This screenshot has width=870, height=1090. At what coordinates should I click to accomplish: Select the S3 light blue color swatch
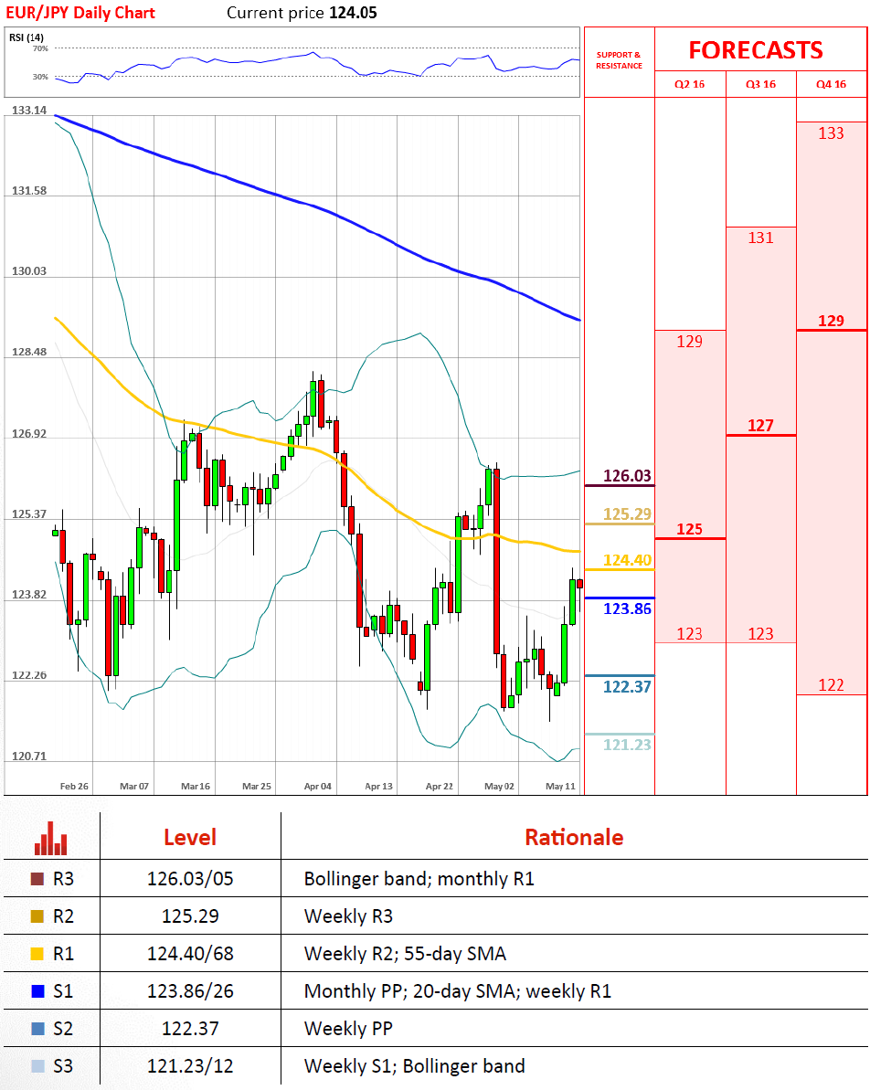(37, 1066)
